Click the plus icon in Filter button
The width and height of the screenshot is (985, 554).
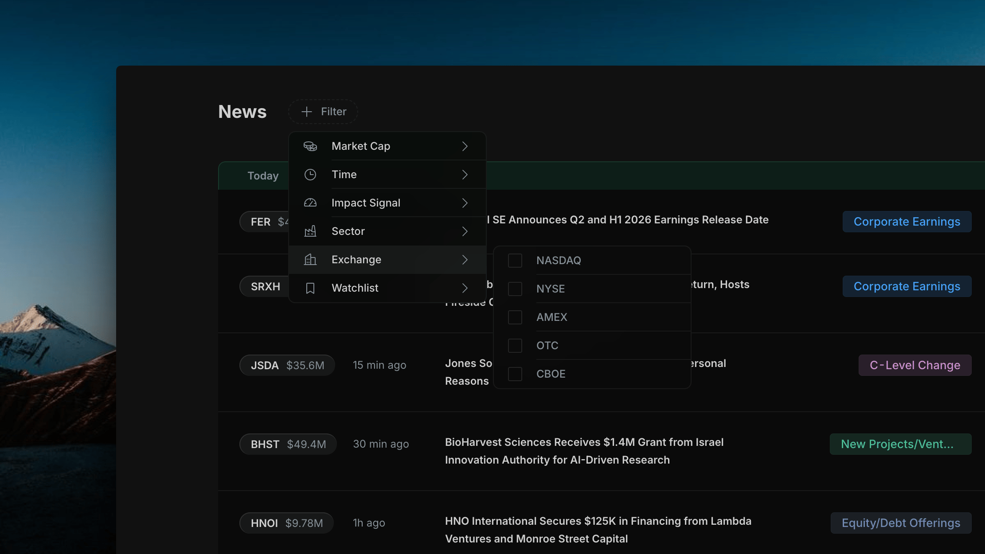pyautogui.click(x=307, y=112)
